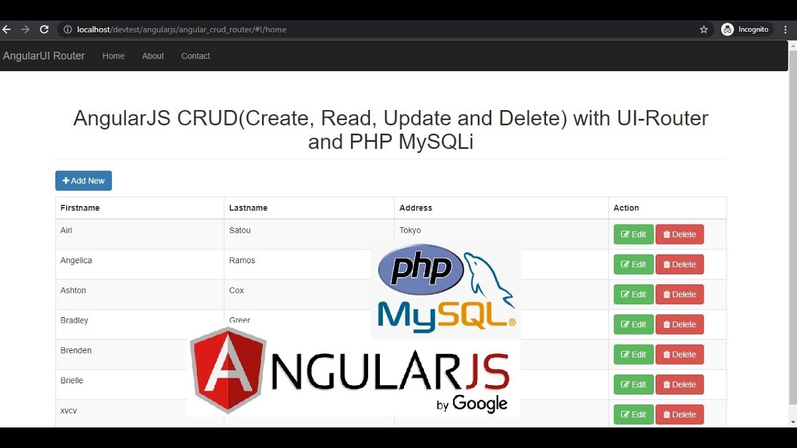Image resolution: width=797 pixels, height=448 pixels.
Task: Delete the Bradley Greer row
Action: coord(679,324)
